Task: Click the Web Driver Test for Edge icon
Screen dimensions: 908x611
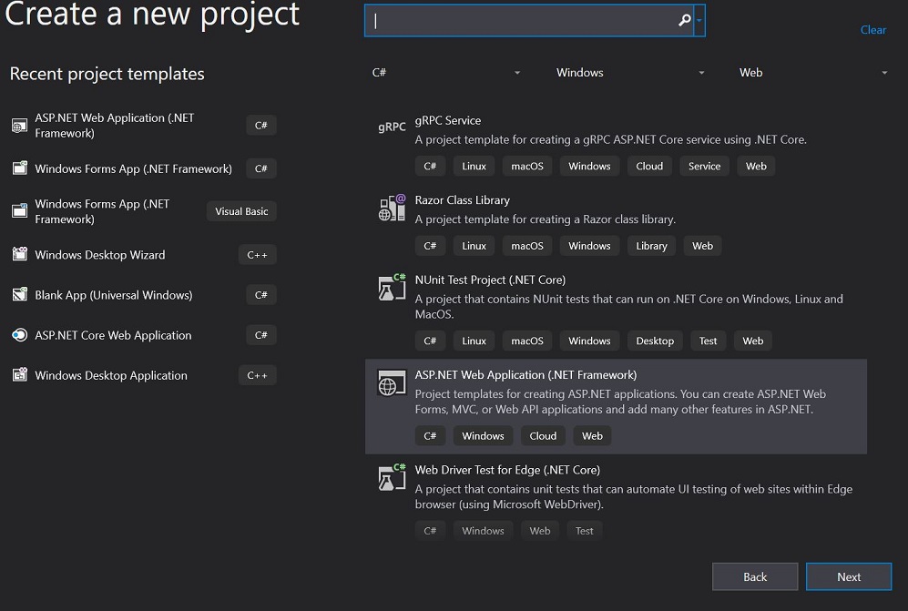Action: (392, 477)
